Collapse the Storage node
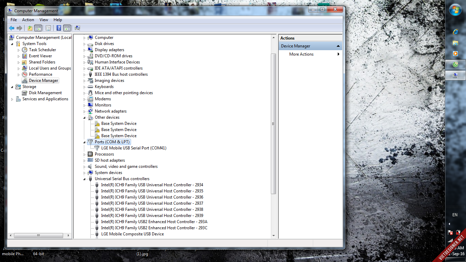 (12, 87)
